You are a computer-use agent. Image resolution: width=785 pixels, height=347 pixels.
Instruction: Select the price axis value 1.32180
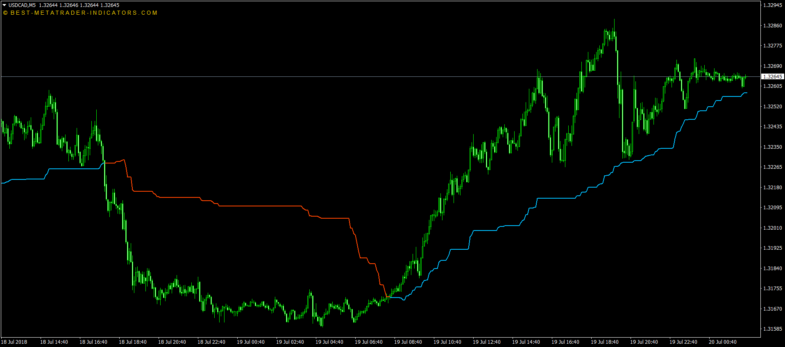[772, 187]
